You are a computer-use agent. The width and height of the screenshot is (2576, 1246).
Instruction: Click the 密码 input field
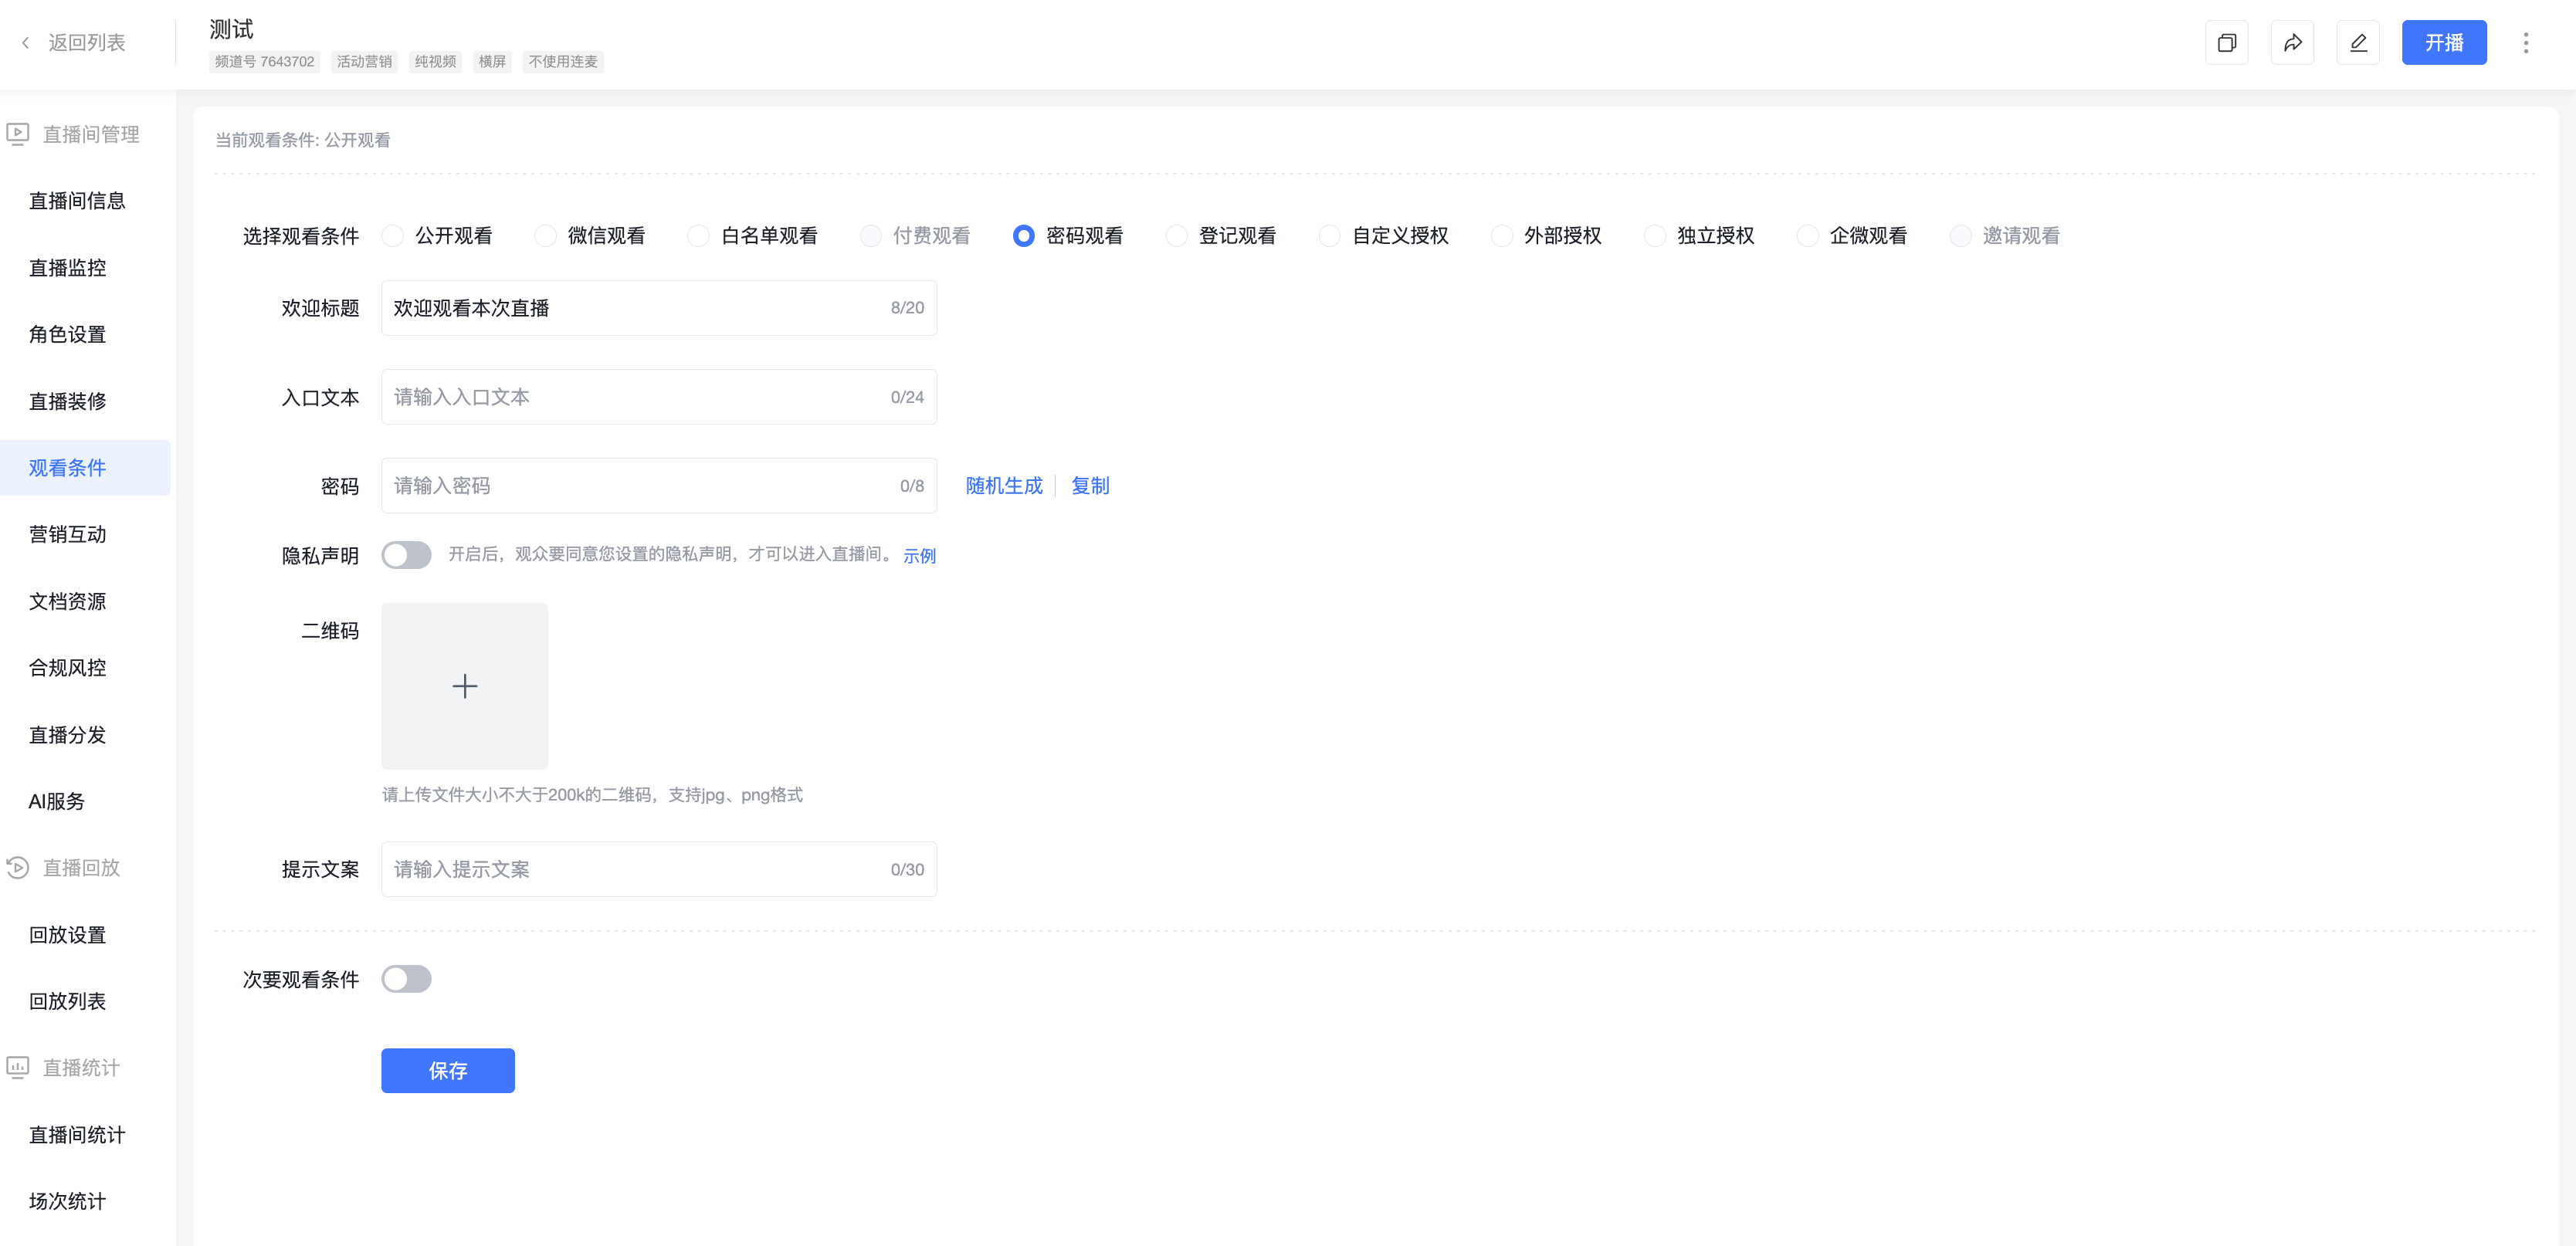(x=659, y=486)
